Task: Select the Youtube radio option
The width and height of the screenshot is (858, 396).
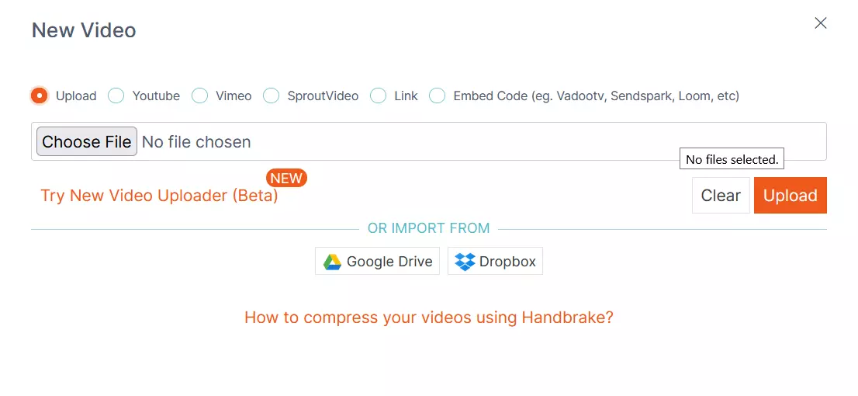Action: [x=116, y=96]
